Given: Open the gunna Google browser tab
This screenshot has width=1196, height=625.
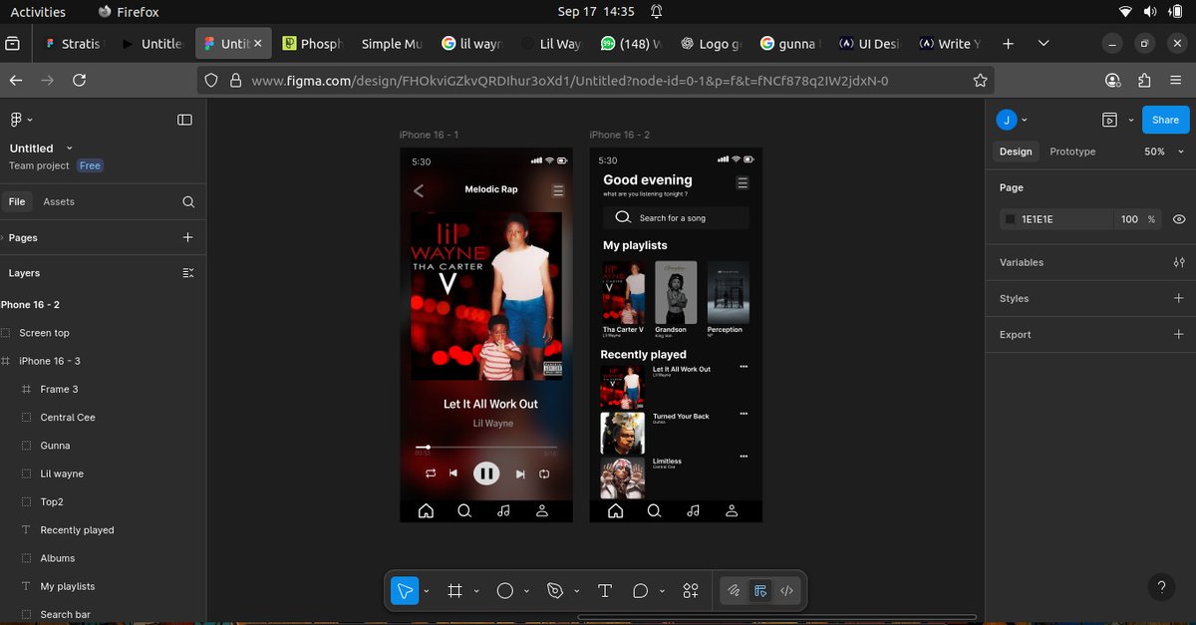Looking at the screenshot, I should (x=789, y=44).
